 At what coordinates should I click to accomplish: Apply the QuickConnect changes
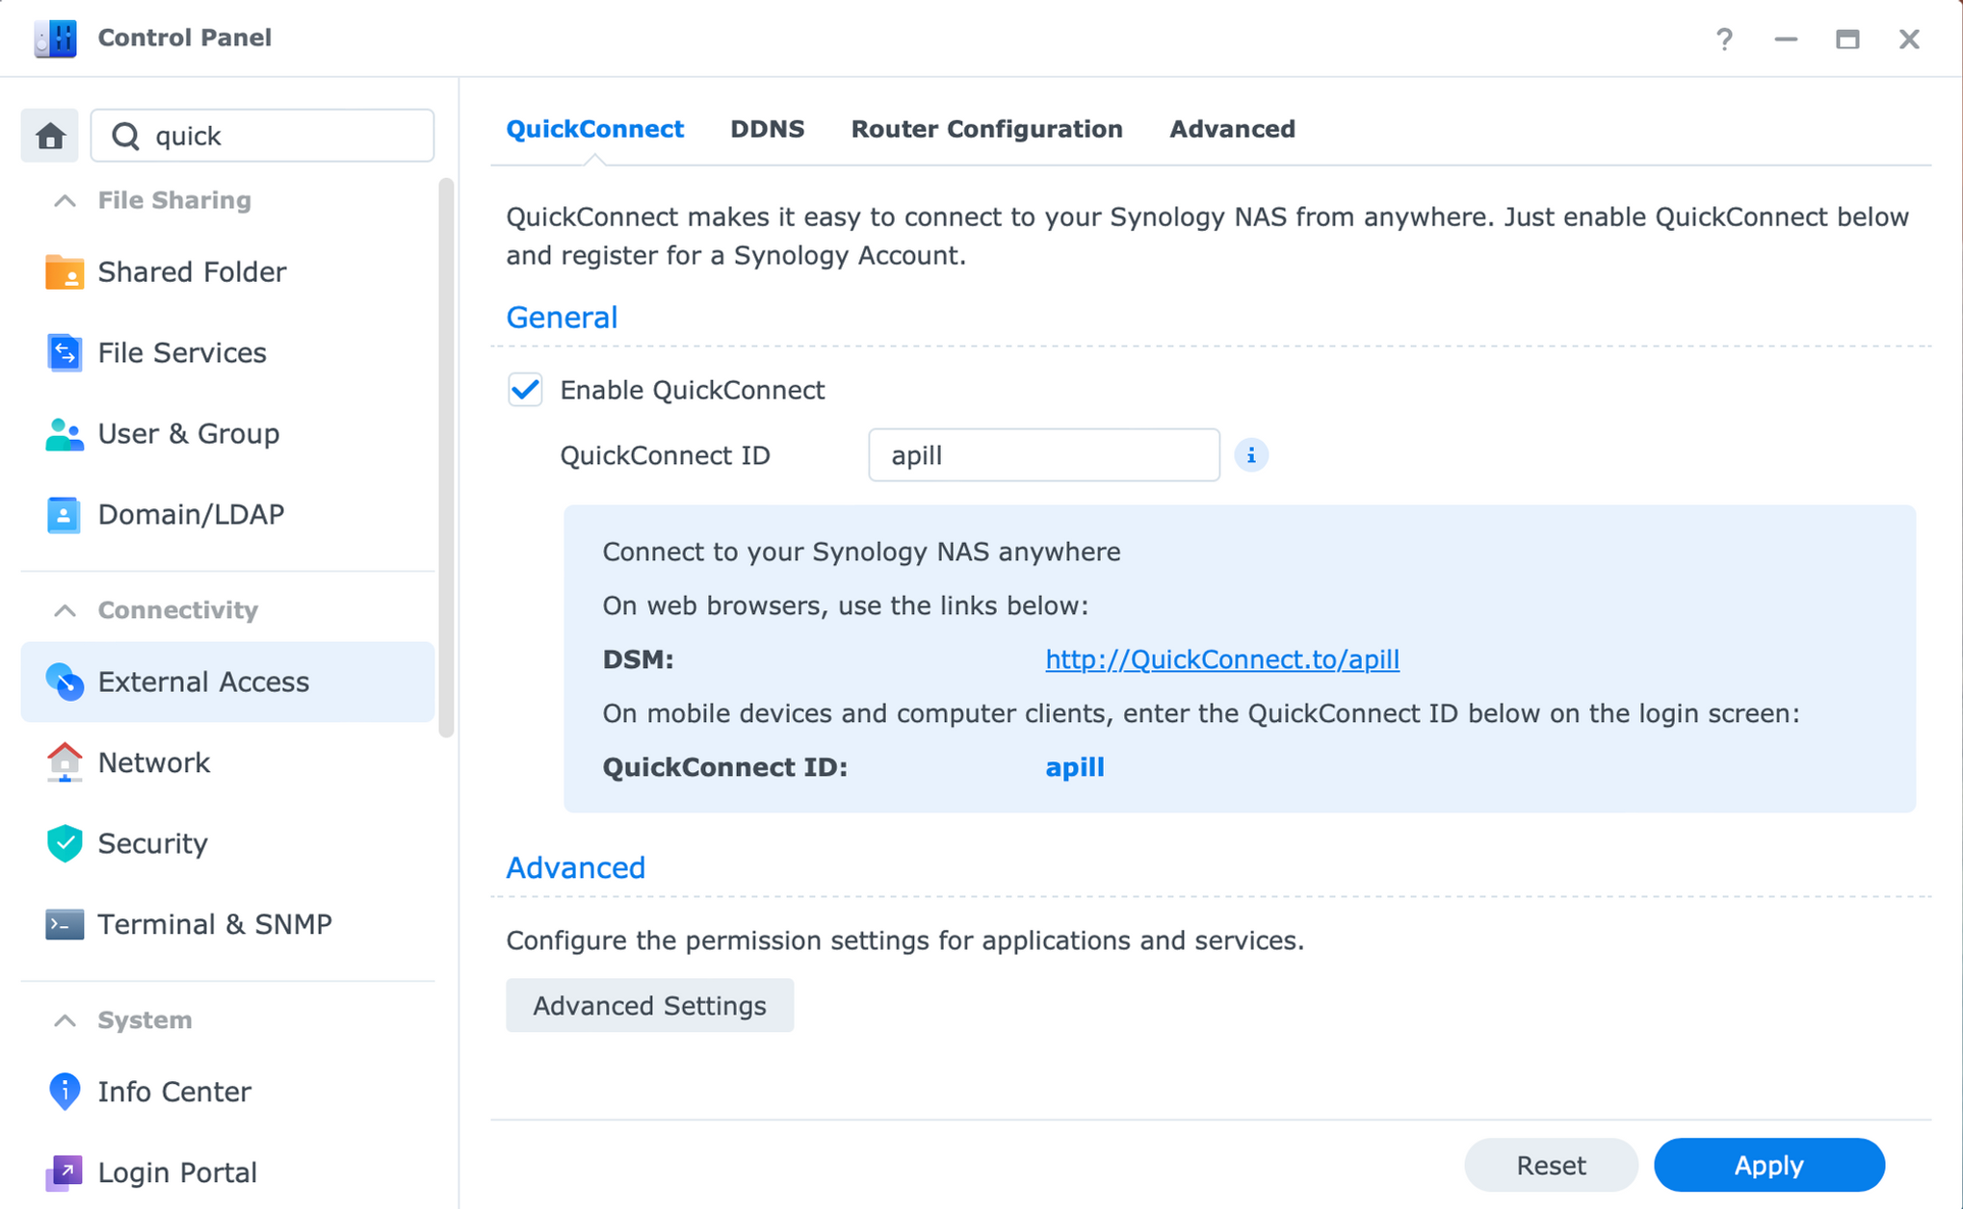pyautogui.click(x=1769, y=1165)
